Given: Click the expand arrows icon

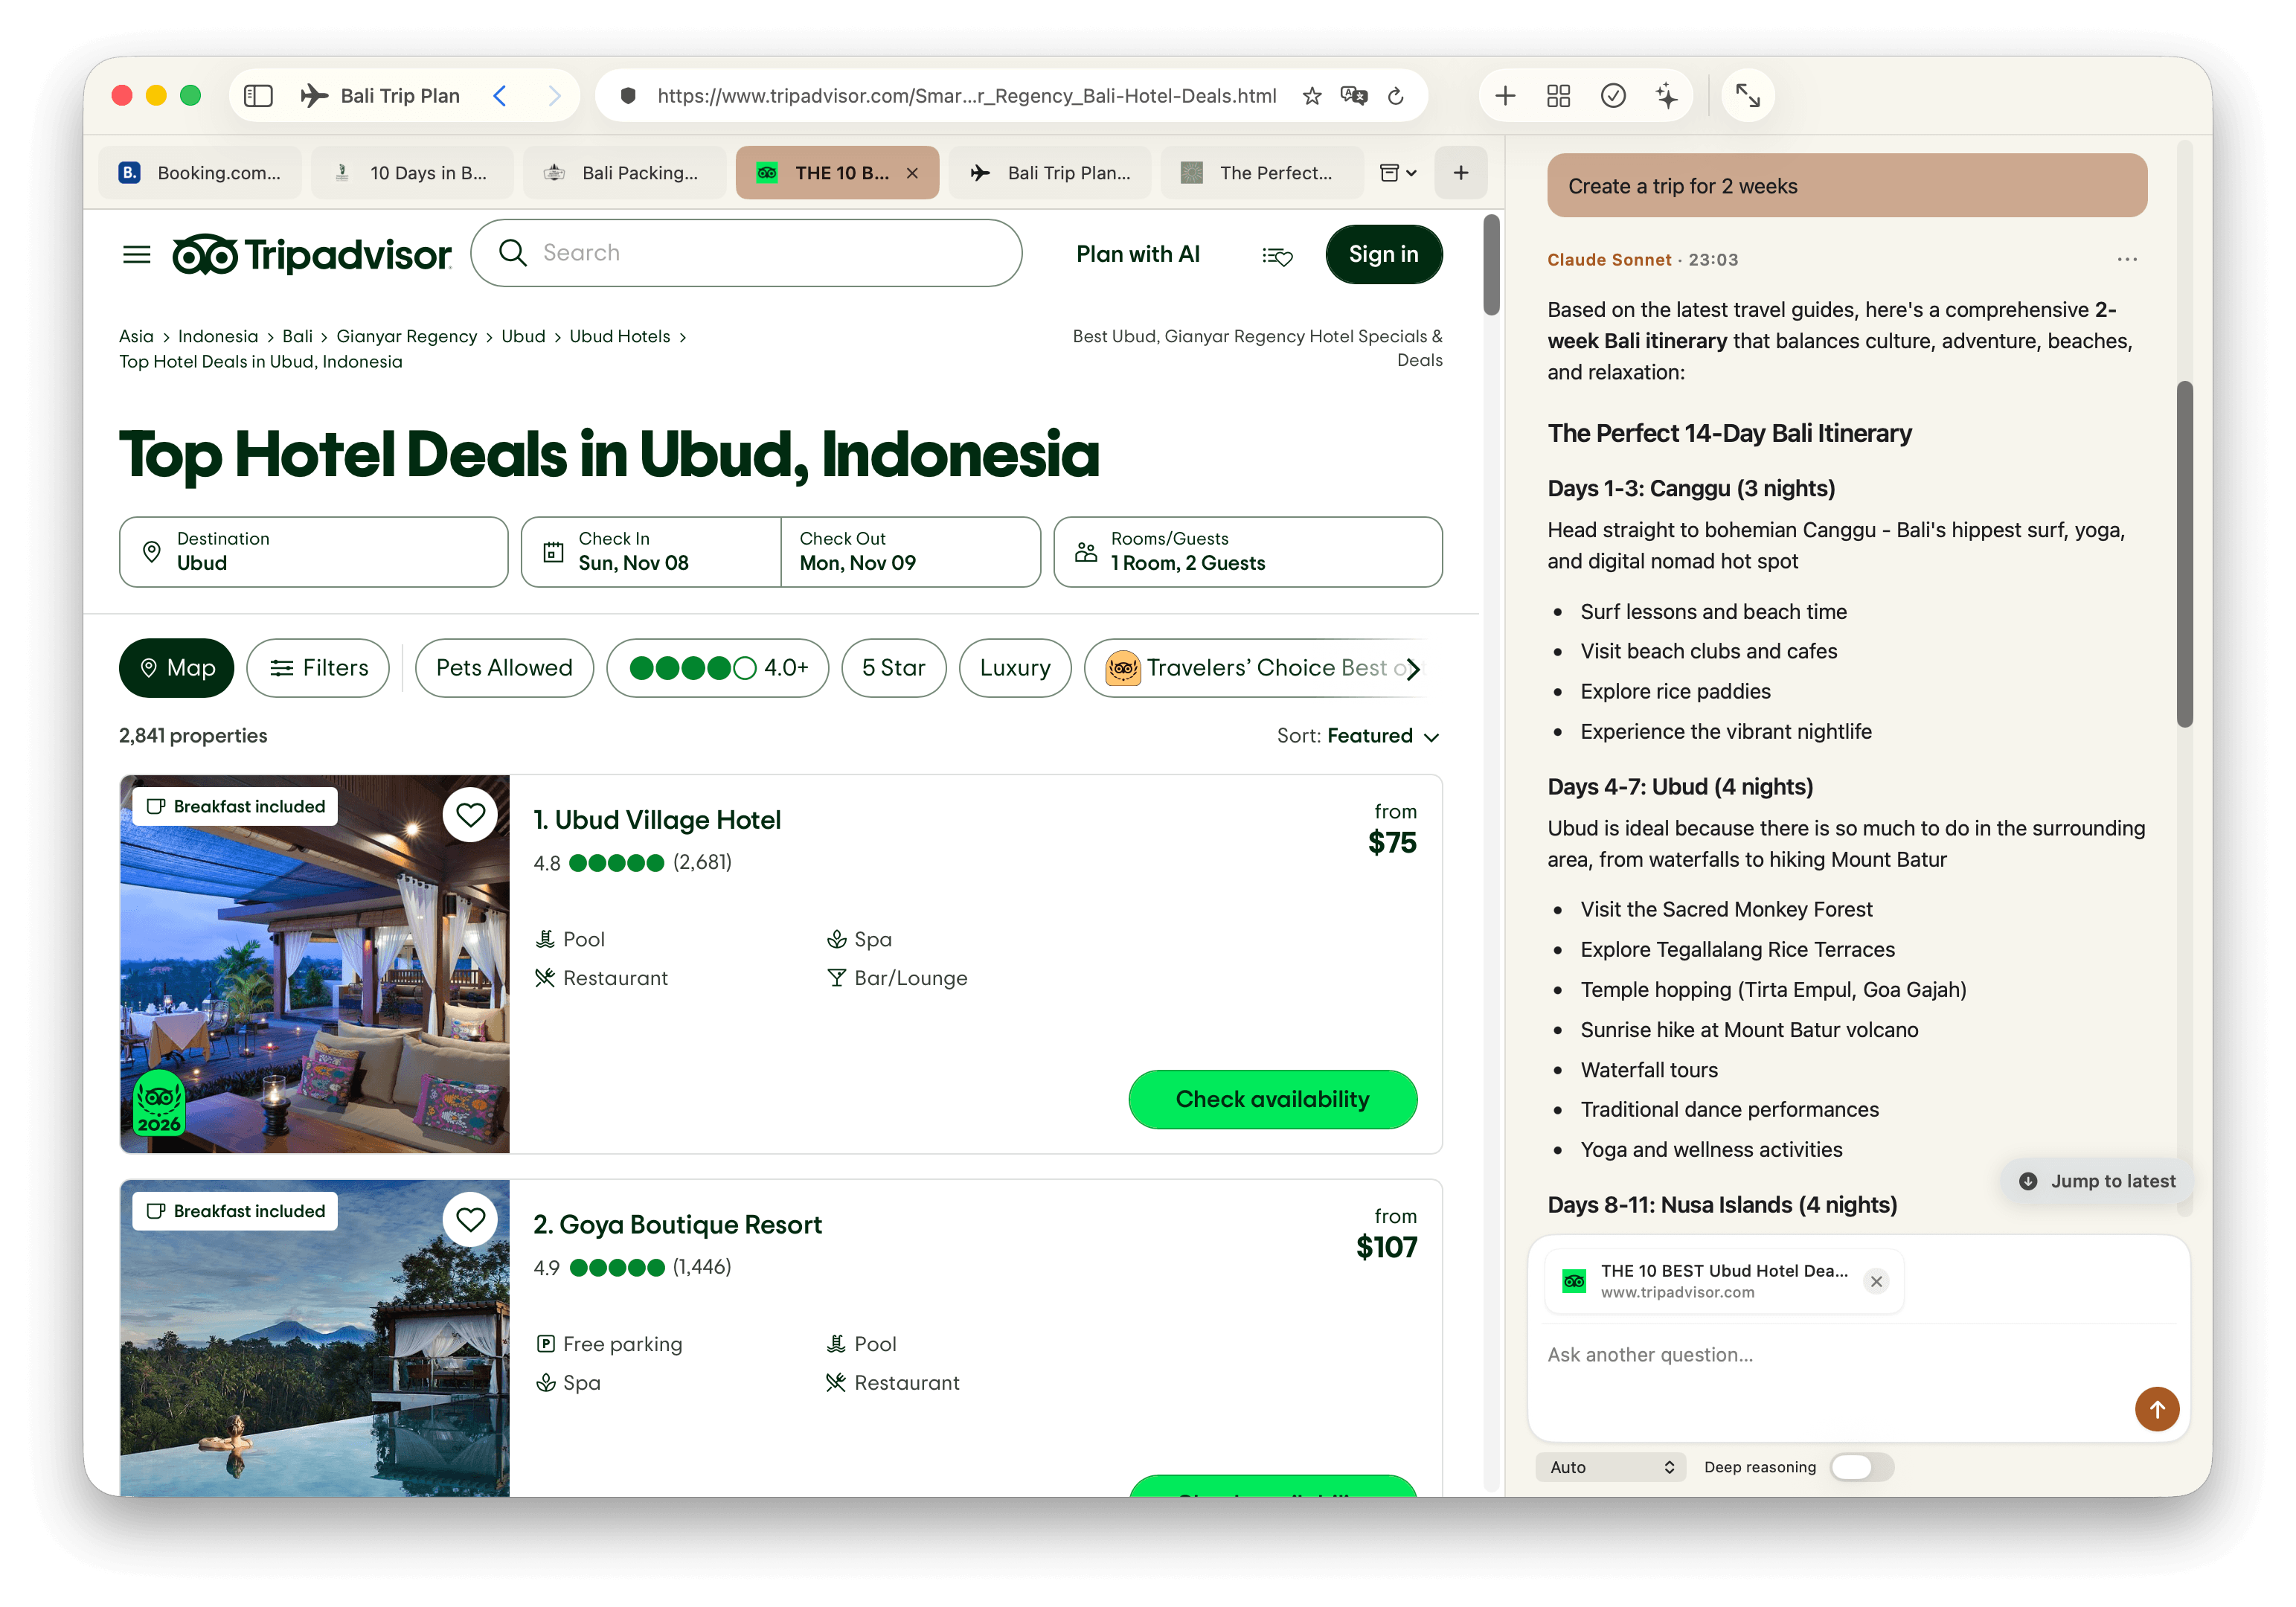Looking at the screenshot, I should [x=1747, y=96].
